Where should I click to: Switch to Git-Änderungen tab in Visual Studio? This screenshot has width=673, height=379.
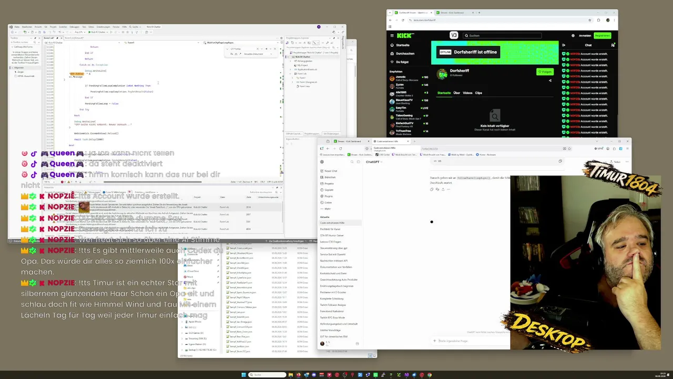[331, 134]
